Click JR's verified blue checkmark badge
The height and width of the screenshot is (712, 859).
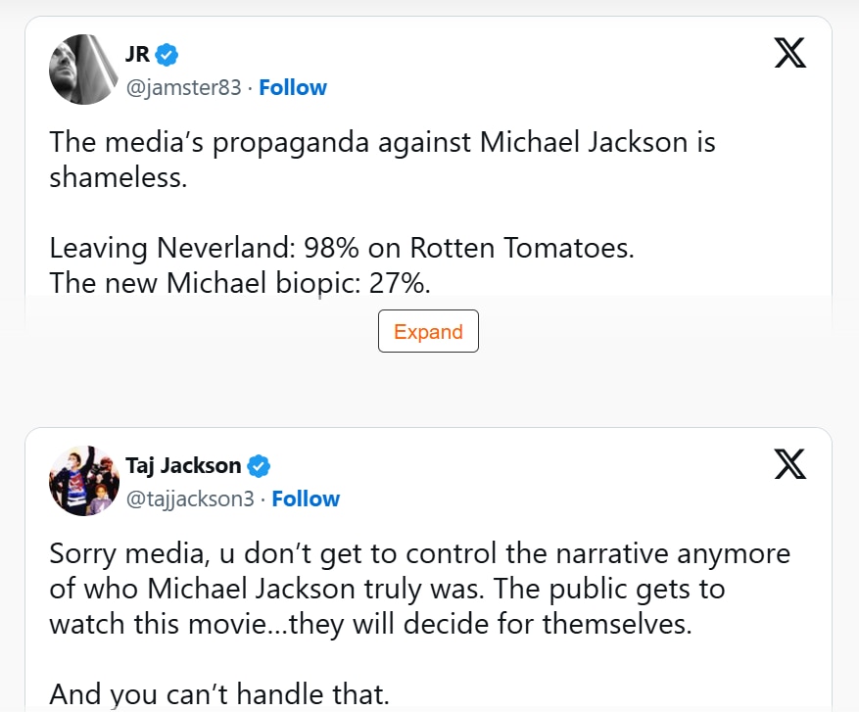[167, 55]
